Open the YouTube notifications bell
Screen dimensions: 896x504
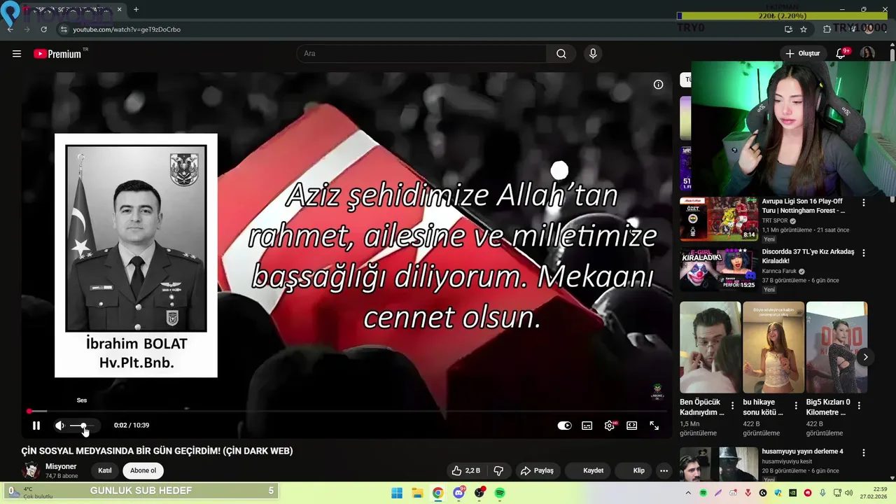click(841, 54)
